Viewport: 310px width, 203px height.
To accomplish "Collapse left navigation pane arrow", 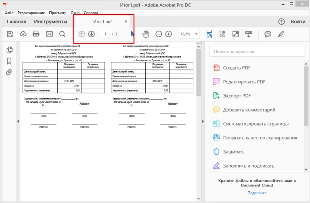I will (x=18, y=121).
